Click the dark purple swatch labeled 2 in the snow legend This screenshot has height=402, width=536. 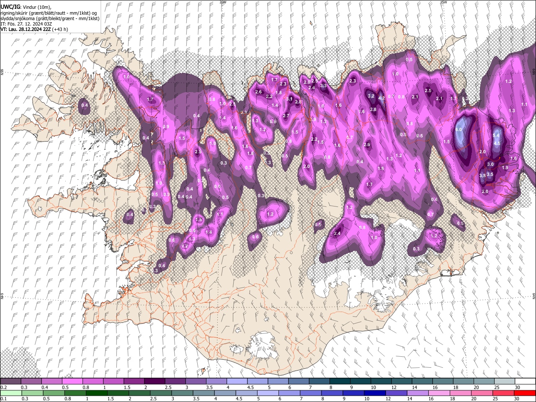point(155,381)
